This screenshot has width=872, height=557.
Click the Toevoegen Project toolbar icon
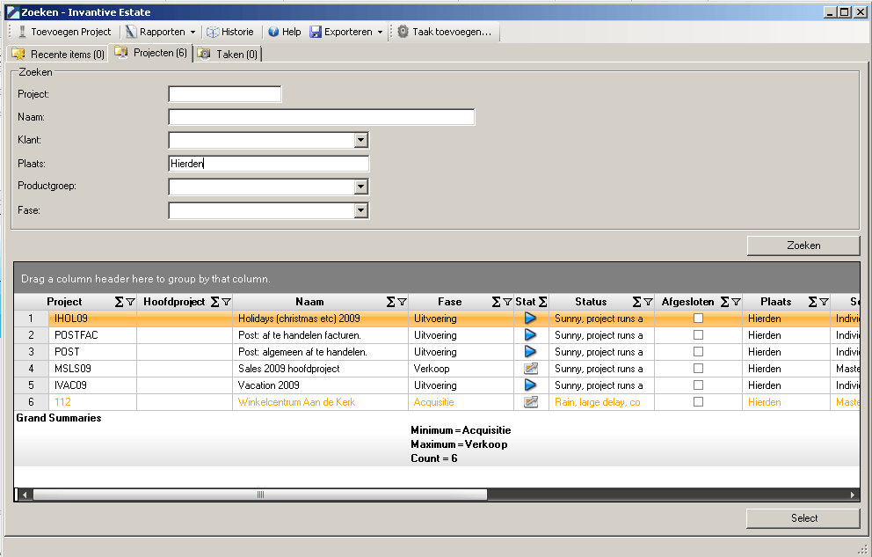pos(22,32)
